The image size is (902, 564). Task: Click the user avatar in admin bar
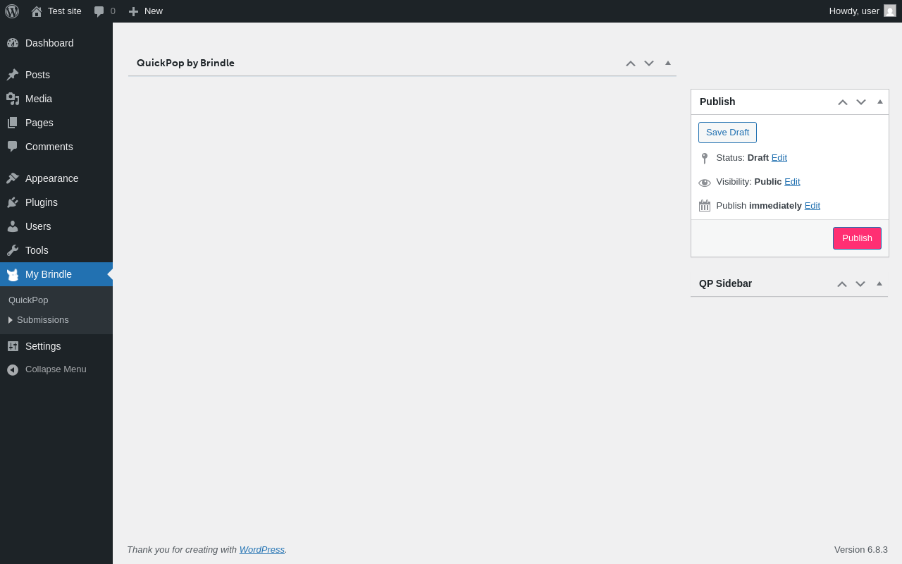coord(890,11)
